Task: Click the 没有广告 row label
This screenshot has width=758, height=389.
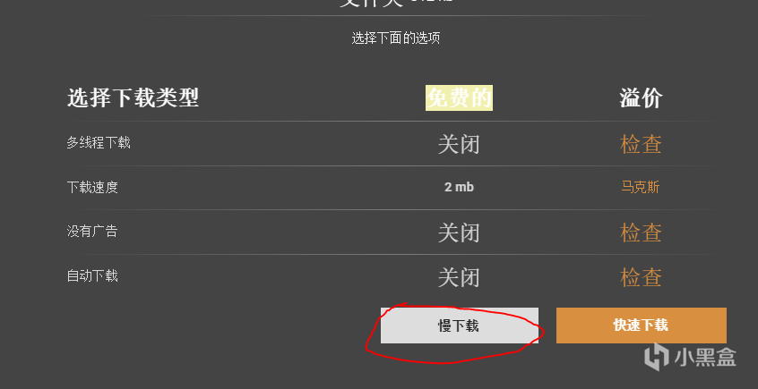Action: click(92, 232)
